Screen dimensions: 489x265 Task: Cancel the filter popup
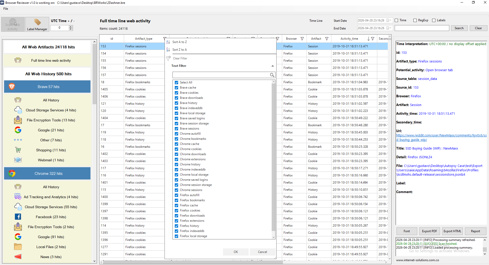pyautogui.click(x=262, y=252)
